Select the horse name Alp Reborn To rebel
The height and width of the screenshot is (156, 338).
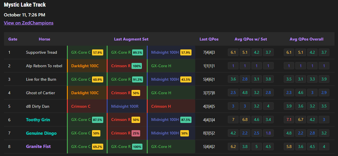[x=44, y=66]
